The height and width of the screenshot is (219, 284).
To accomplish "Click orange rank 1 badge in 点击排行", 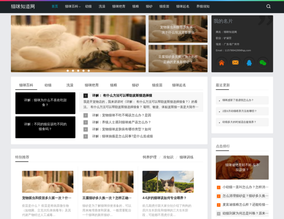I will [x=218, y=187].
